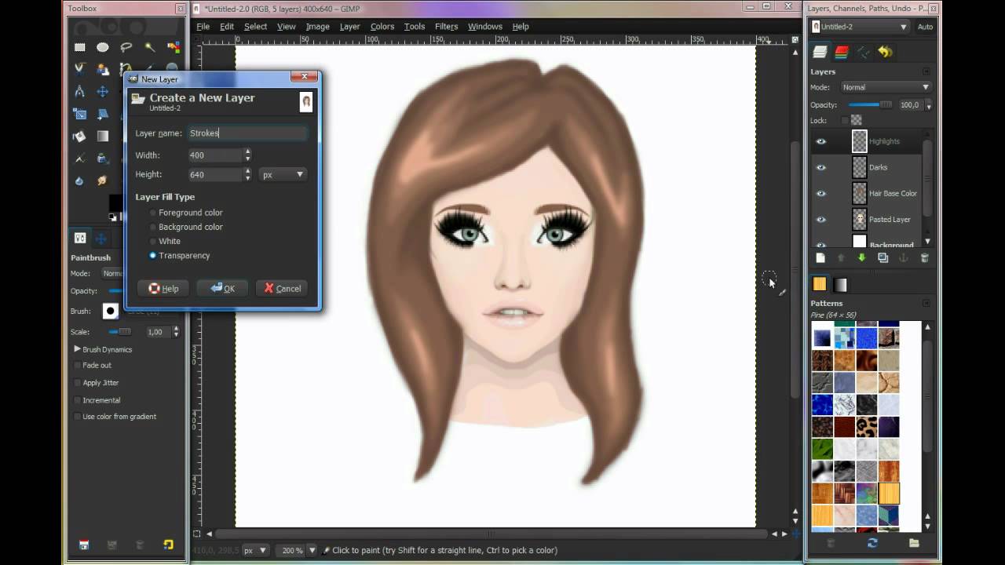Toggle visibility of Pasted Layer
1005x565 pixels.
[821, 220]
